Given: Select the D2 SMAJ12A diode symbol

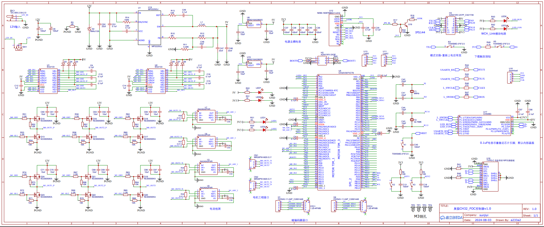Looking at the screenshot, I should (89, 29).
